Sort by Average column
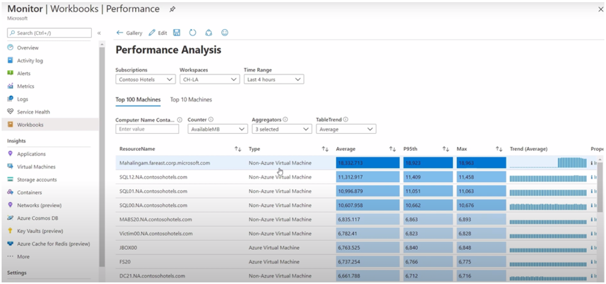 pos(393,149)
